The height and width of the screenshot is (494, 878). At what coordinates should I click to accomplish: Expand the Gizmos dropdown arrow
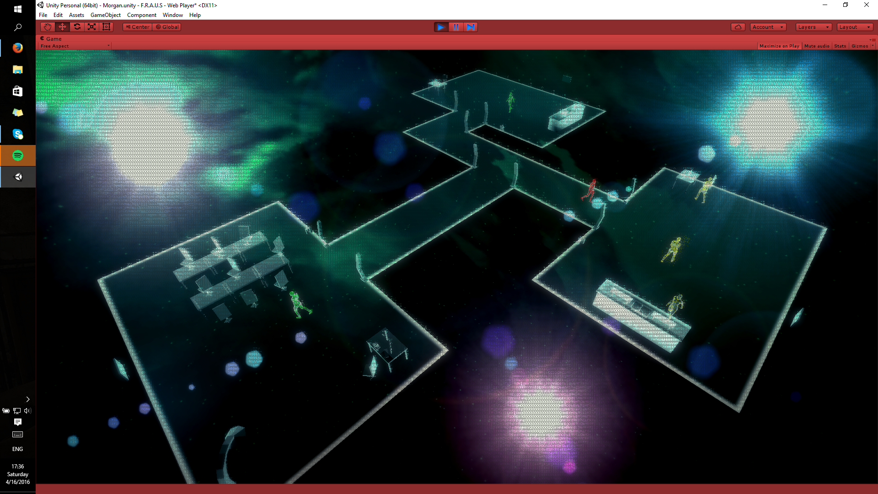click(x=873, y=46)
